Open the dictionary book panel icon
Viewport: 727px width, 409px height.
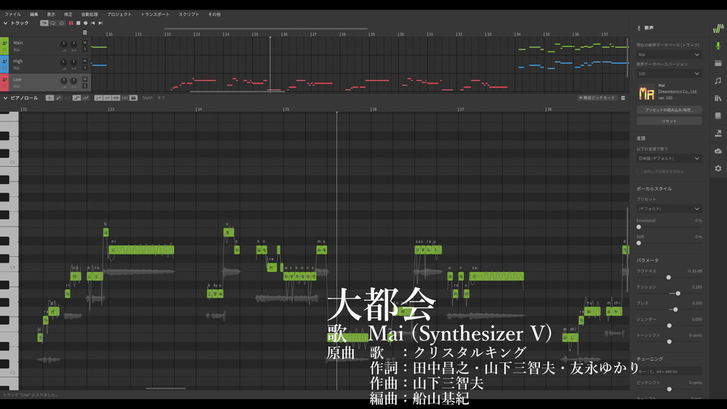[x=718, y=115]
